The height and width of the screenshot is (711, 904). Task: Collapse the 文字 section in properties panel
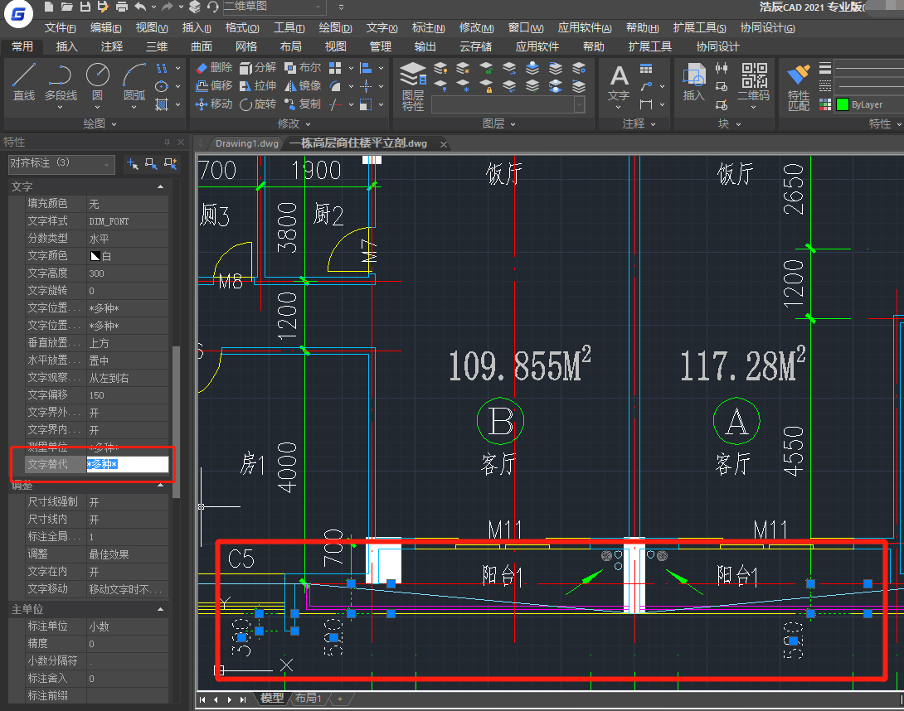pos(161,187)
